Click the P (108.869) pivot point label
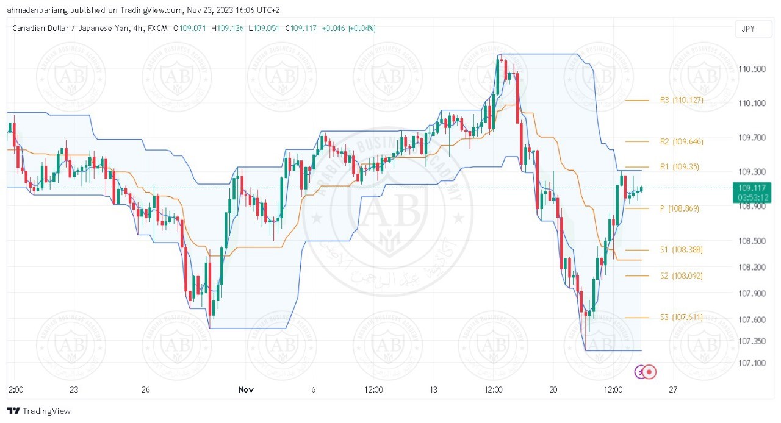This screenshot has height=423, width=781. (679, 208)
